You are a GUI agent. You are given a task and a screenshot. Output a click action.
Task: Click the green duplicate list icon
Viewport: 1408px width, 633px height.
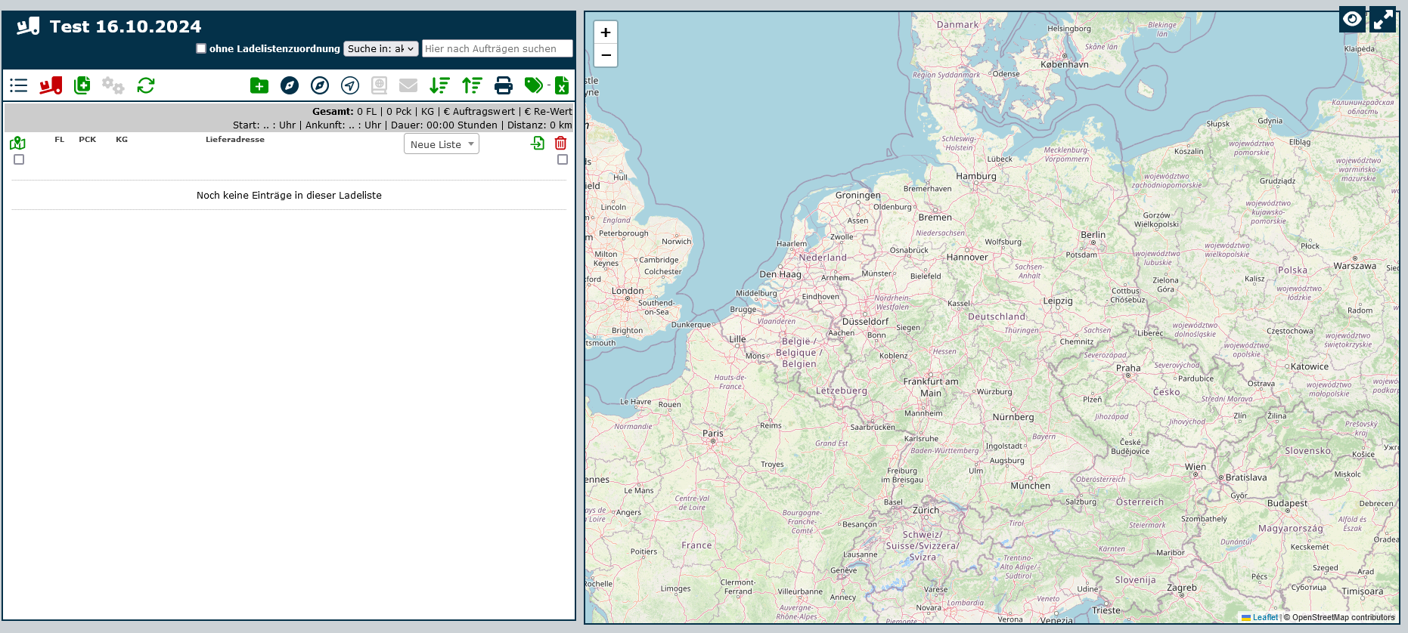click(x=82, y=85)
